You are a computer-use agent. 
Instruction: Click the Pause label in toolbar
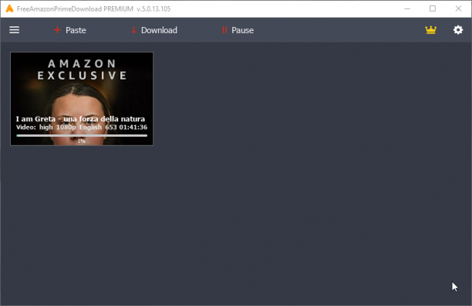tap(242, 30)
